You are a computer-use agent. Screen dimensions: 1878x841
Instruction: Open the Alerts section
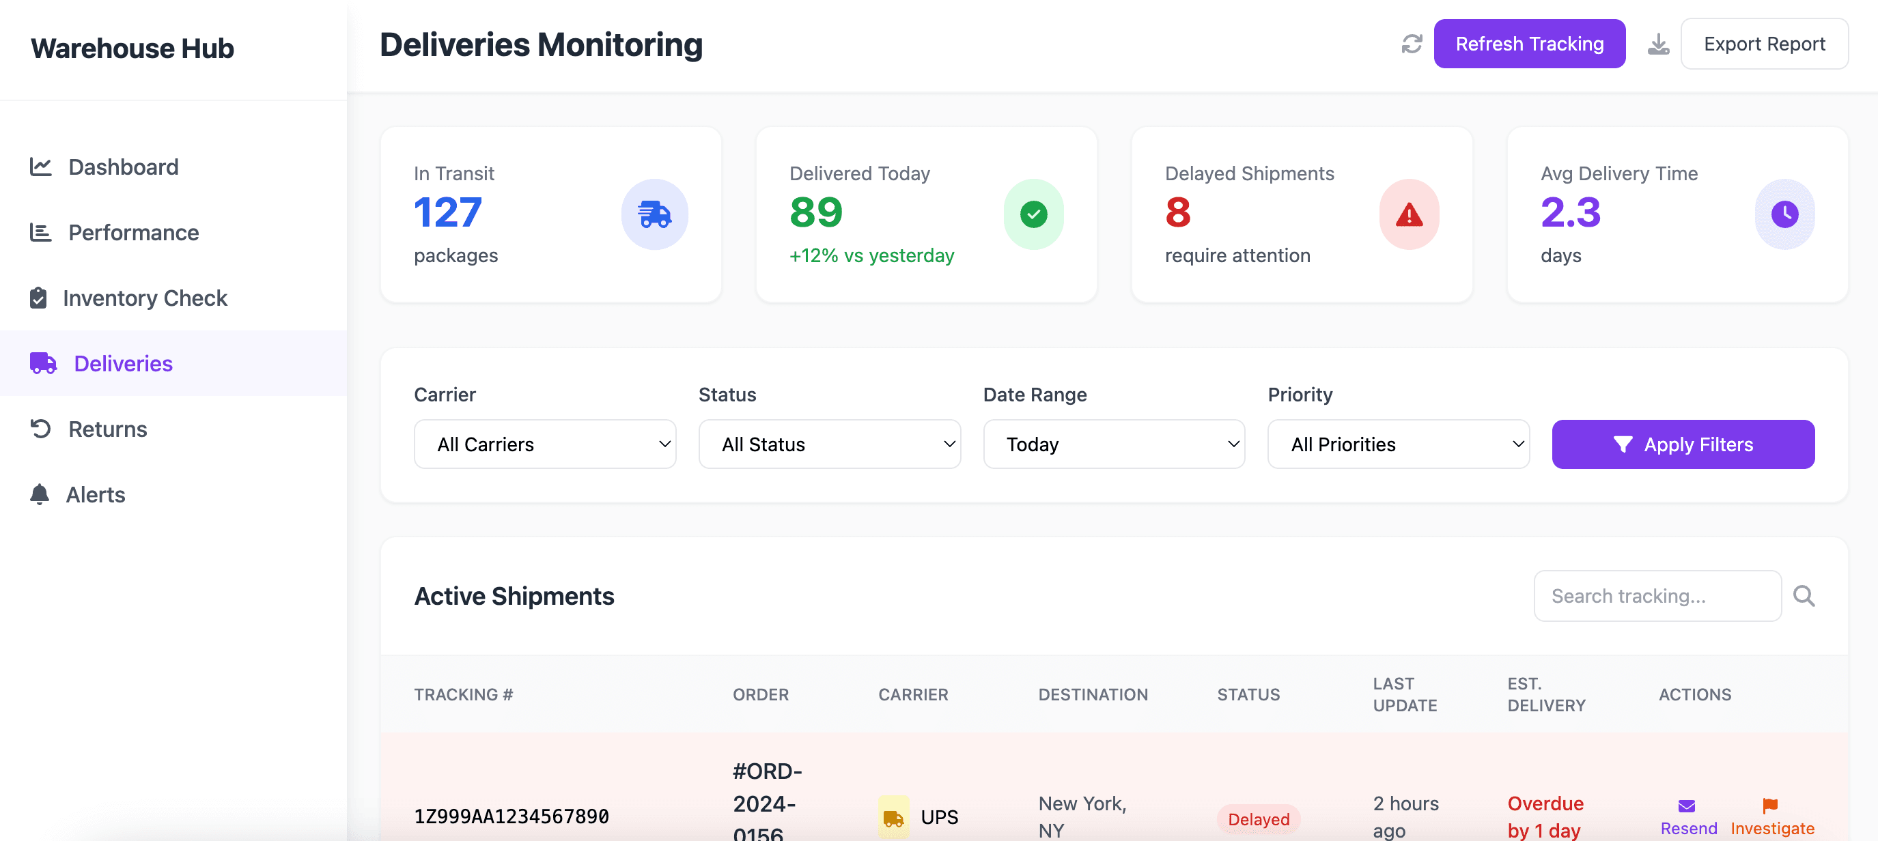click(96, 494)
